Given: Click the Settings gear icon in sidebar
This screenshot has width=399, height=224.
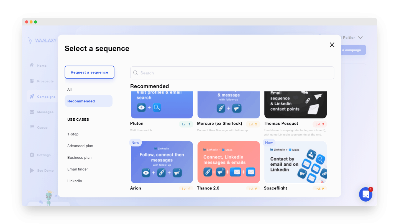Looking at the screenshot, I should (32, 155).
